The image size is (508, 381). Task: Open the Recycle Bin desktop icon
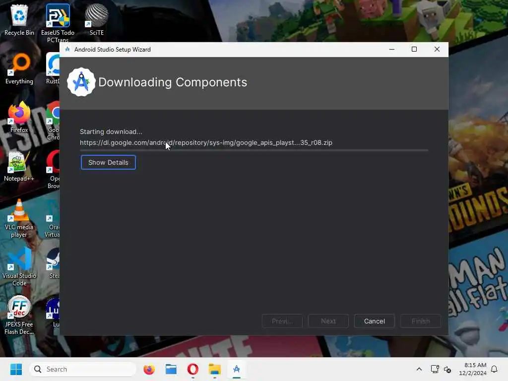click(19, 20)
